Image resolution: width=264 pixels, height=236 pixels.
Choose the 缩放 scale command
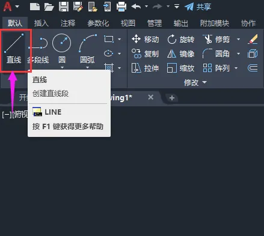[x=181, y=68]
